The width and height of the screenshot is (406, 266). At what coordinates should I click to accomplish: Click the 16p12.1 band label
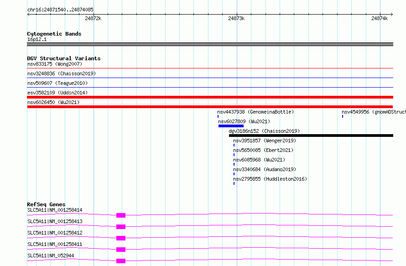[37, 39]
